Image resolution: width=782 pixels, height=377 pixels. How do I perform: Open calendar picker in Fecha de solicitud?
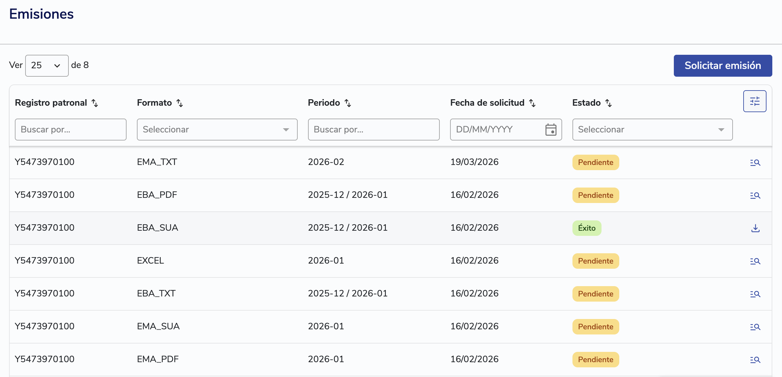click(x=550, y=130)
